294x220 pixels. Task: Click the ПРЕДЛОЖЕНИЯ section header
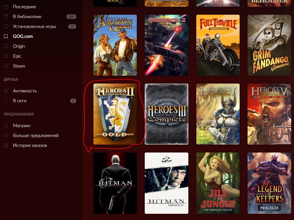[x=19, y=114]
